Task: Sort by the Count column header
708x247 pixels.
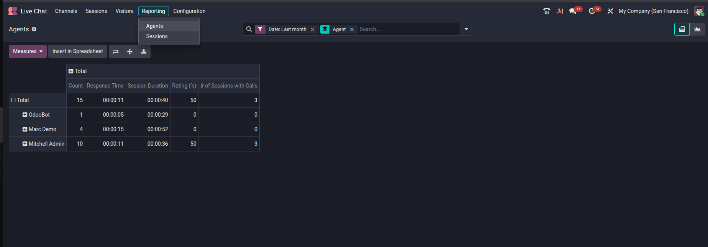Action: pyautogui.click(x=75, y=86)
